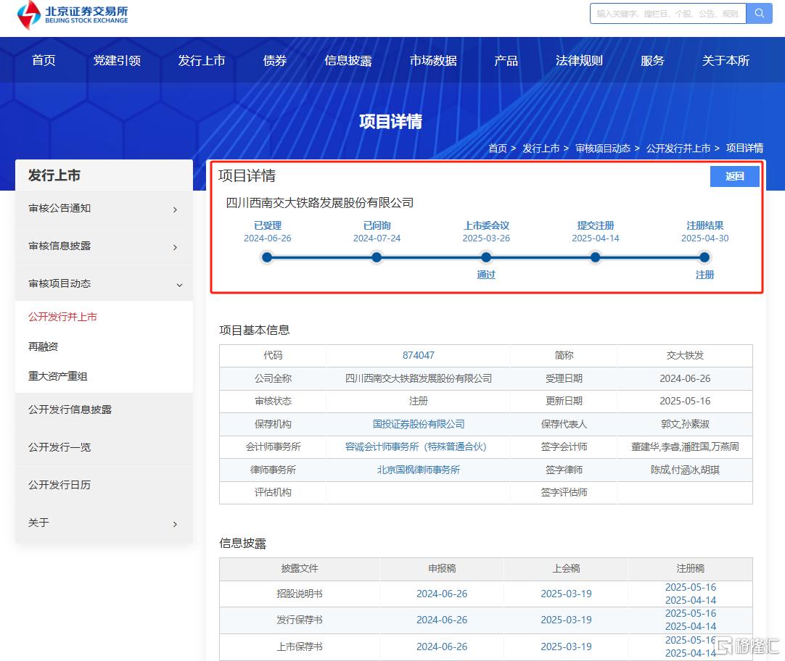Click the 保荐代表人 value 郭文,孙素淑

(684, 424)
